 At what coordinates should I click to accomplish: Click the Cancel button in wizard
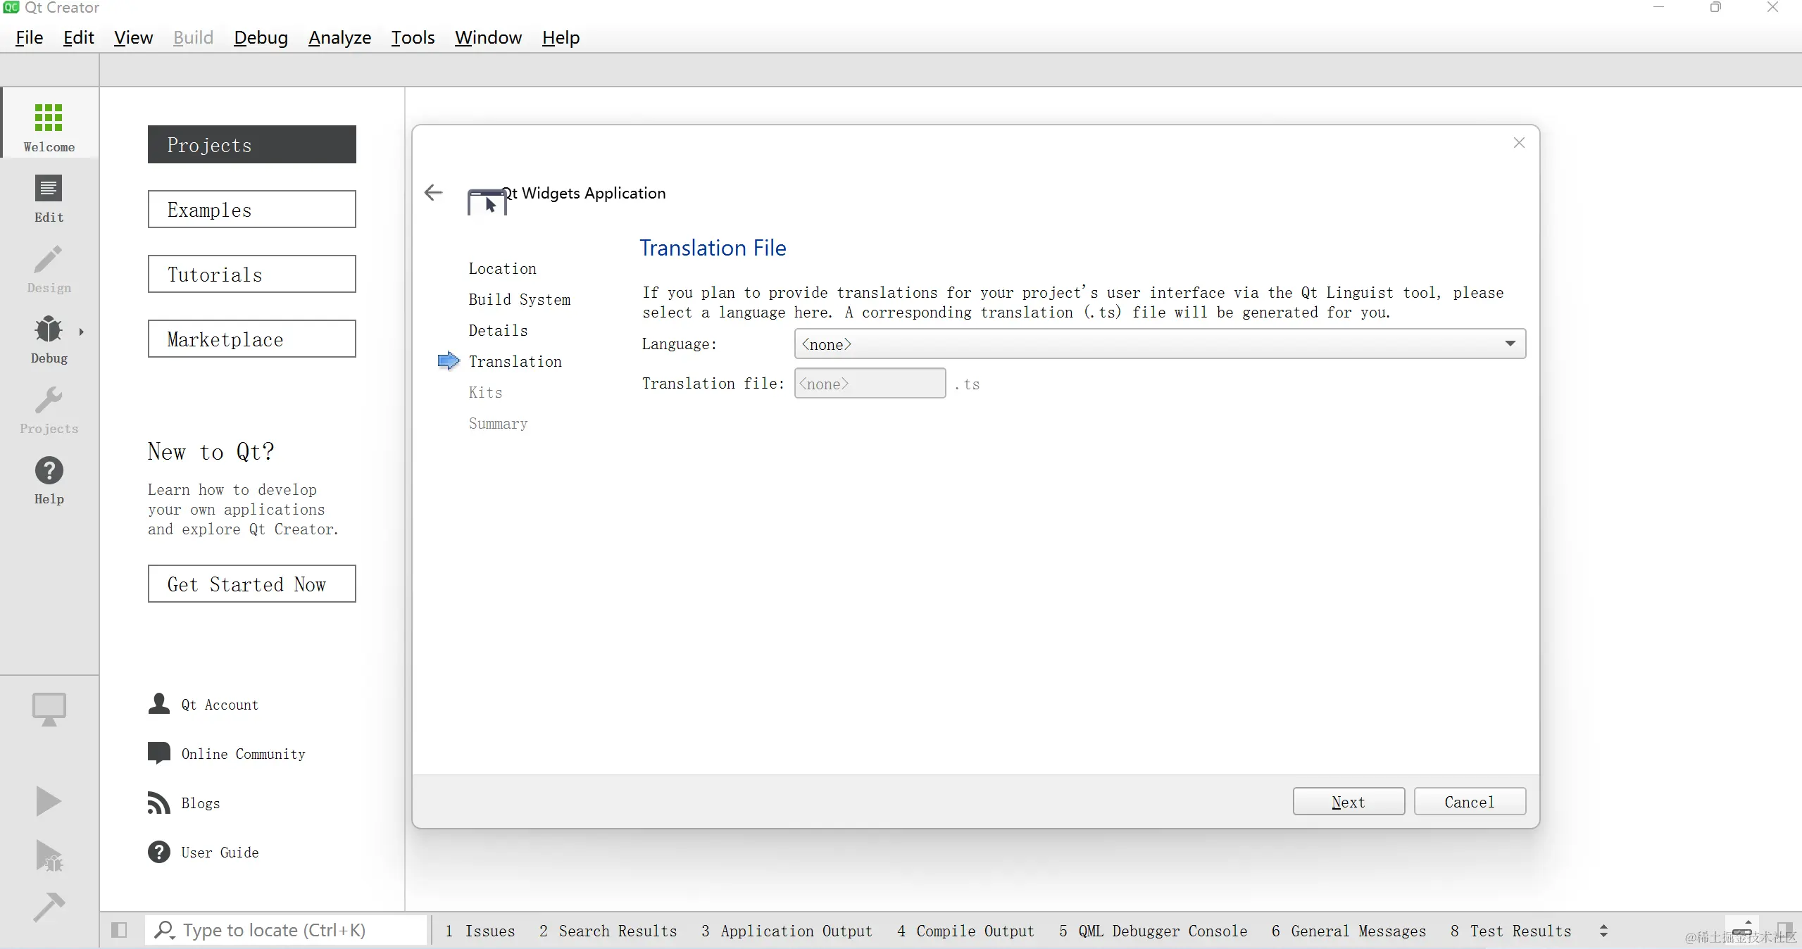click(1469, 801)
